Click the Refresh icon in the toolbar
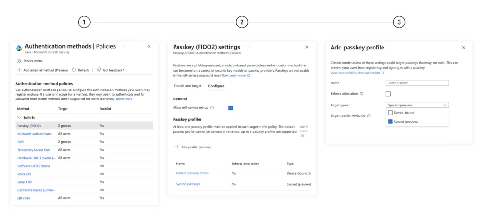 (x=74, y=70)
